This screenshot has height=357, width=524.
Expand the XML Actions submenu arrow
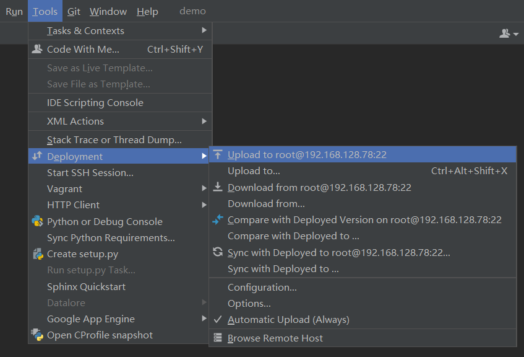204,121
